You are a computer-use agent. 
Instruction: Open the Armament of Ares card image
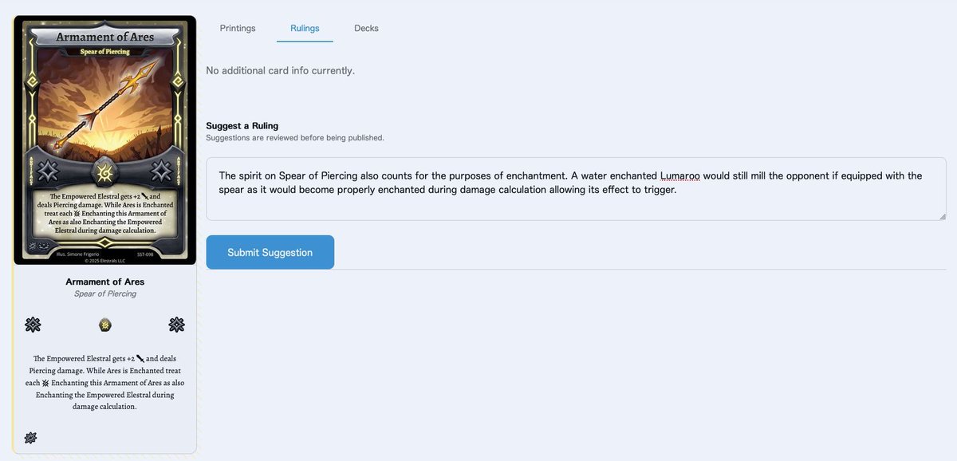point(105,140)
